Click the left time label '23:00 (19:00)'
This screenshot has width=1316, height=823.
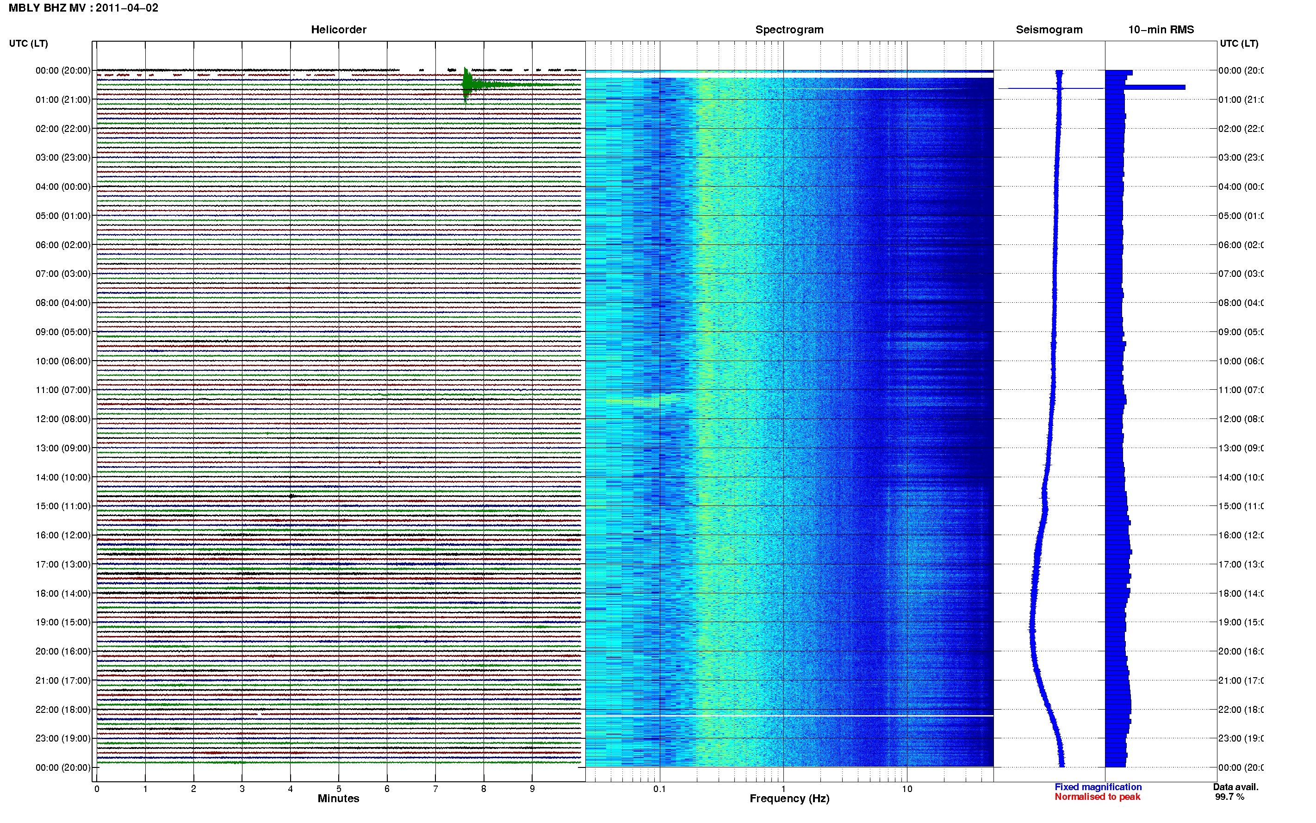tap(63, 739)
